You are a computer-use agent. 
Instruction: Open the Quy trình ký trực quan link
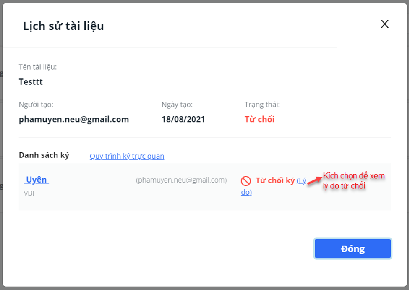point(127,156)
